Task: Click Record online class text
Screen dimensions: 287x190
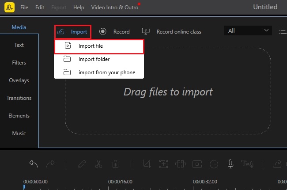Action: pyautogui.click(x=179, y=32)
